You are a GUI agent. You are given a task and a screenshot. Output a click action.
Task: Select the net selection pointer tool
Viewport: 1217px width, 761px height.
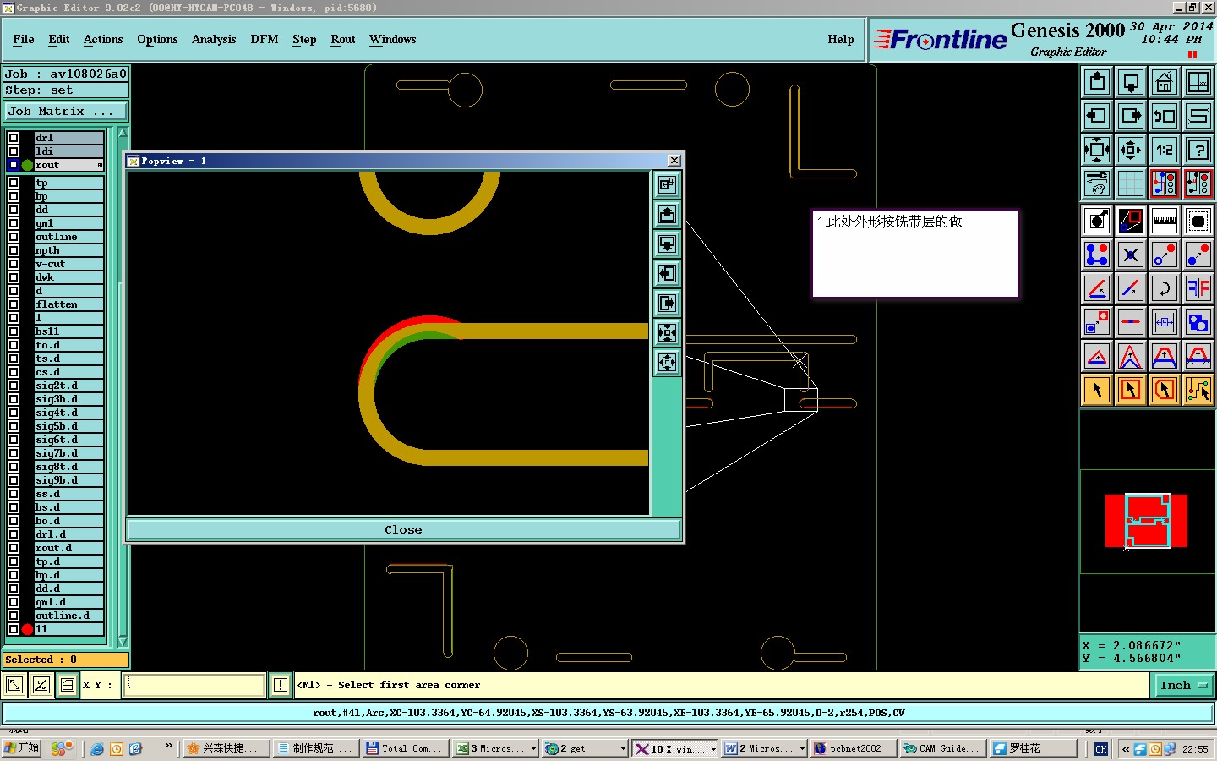click(1198, 390)
